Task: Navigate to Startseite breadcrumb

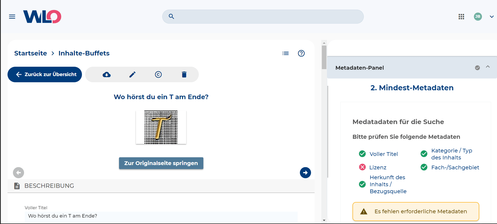Action: pos(31,53)
